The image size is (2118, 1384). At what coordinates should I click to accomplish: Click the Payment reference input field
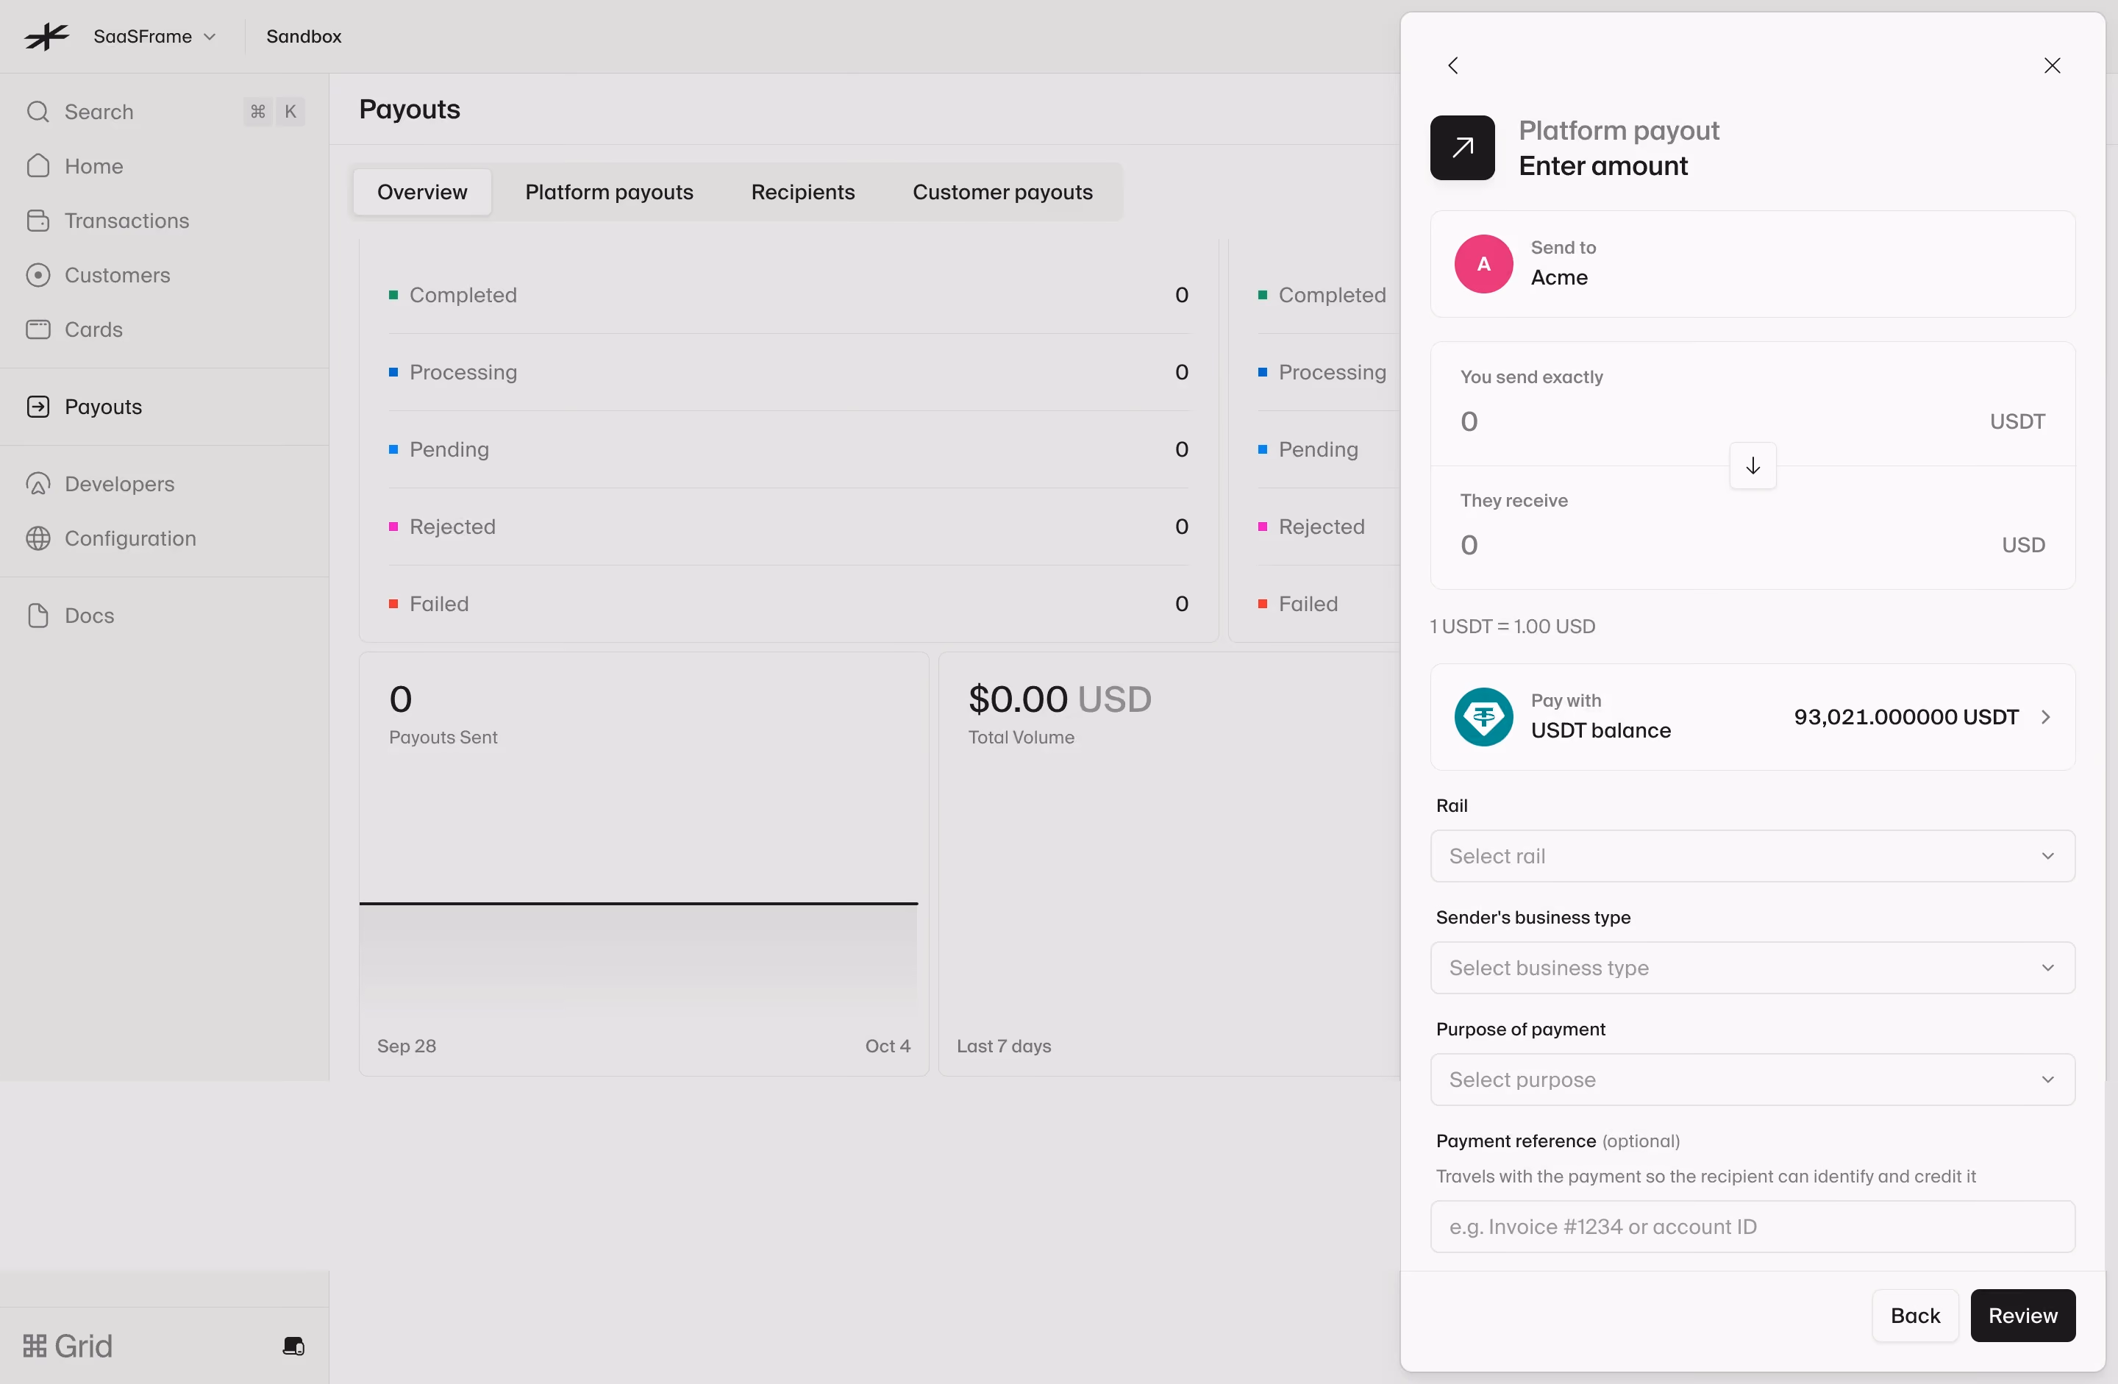click(x=1752, y=1227)
